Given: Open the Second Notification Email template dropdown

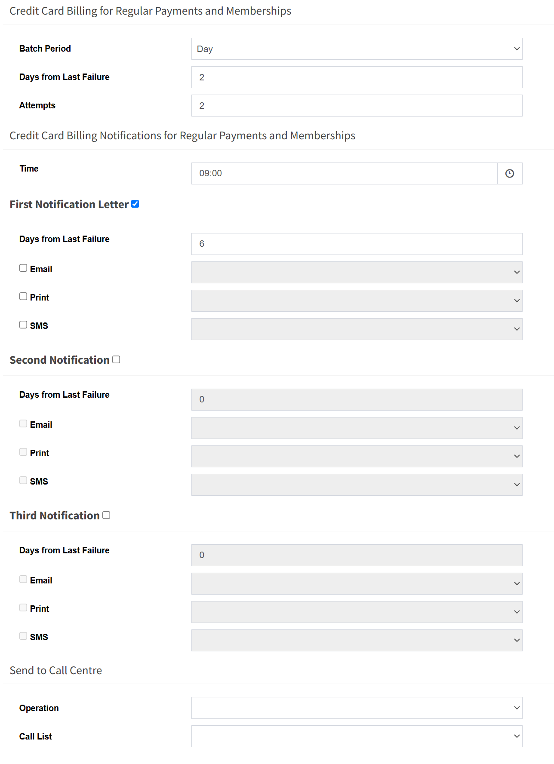Looking at the screenshot, I should click(x=357, y=428).
